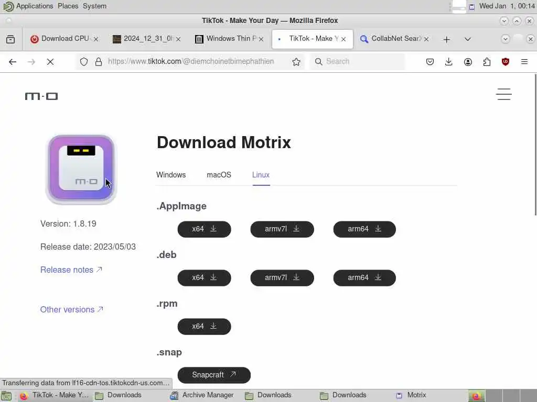Select the TikTok - Make Your Day tab
537x402 pixels.
[313, 39]
